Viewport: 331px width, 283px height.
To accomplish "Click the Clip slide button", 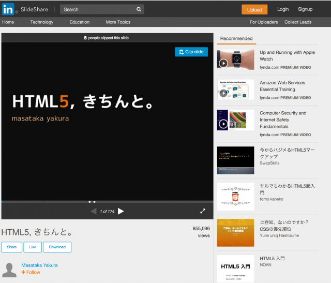I will (191, 52).
